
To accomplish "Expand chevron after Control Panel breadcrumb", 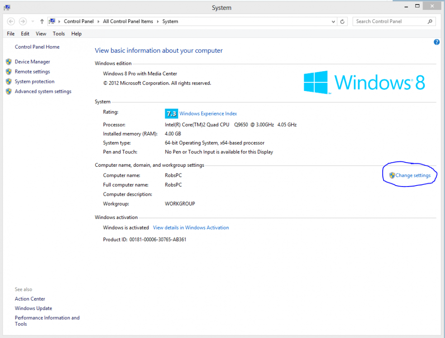I will pyautogui.click(x=98, y=22).
